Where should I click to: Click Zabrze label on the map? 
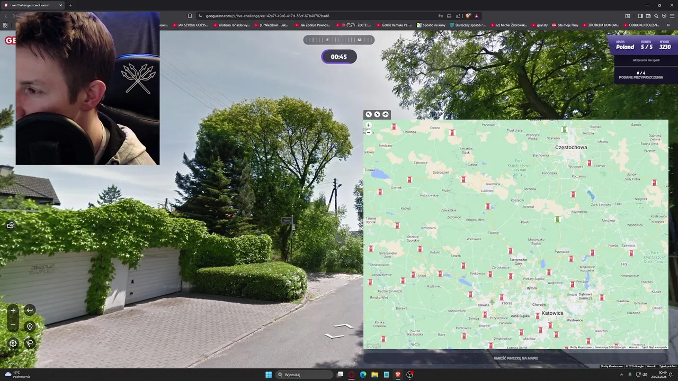pos(507,303)
